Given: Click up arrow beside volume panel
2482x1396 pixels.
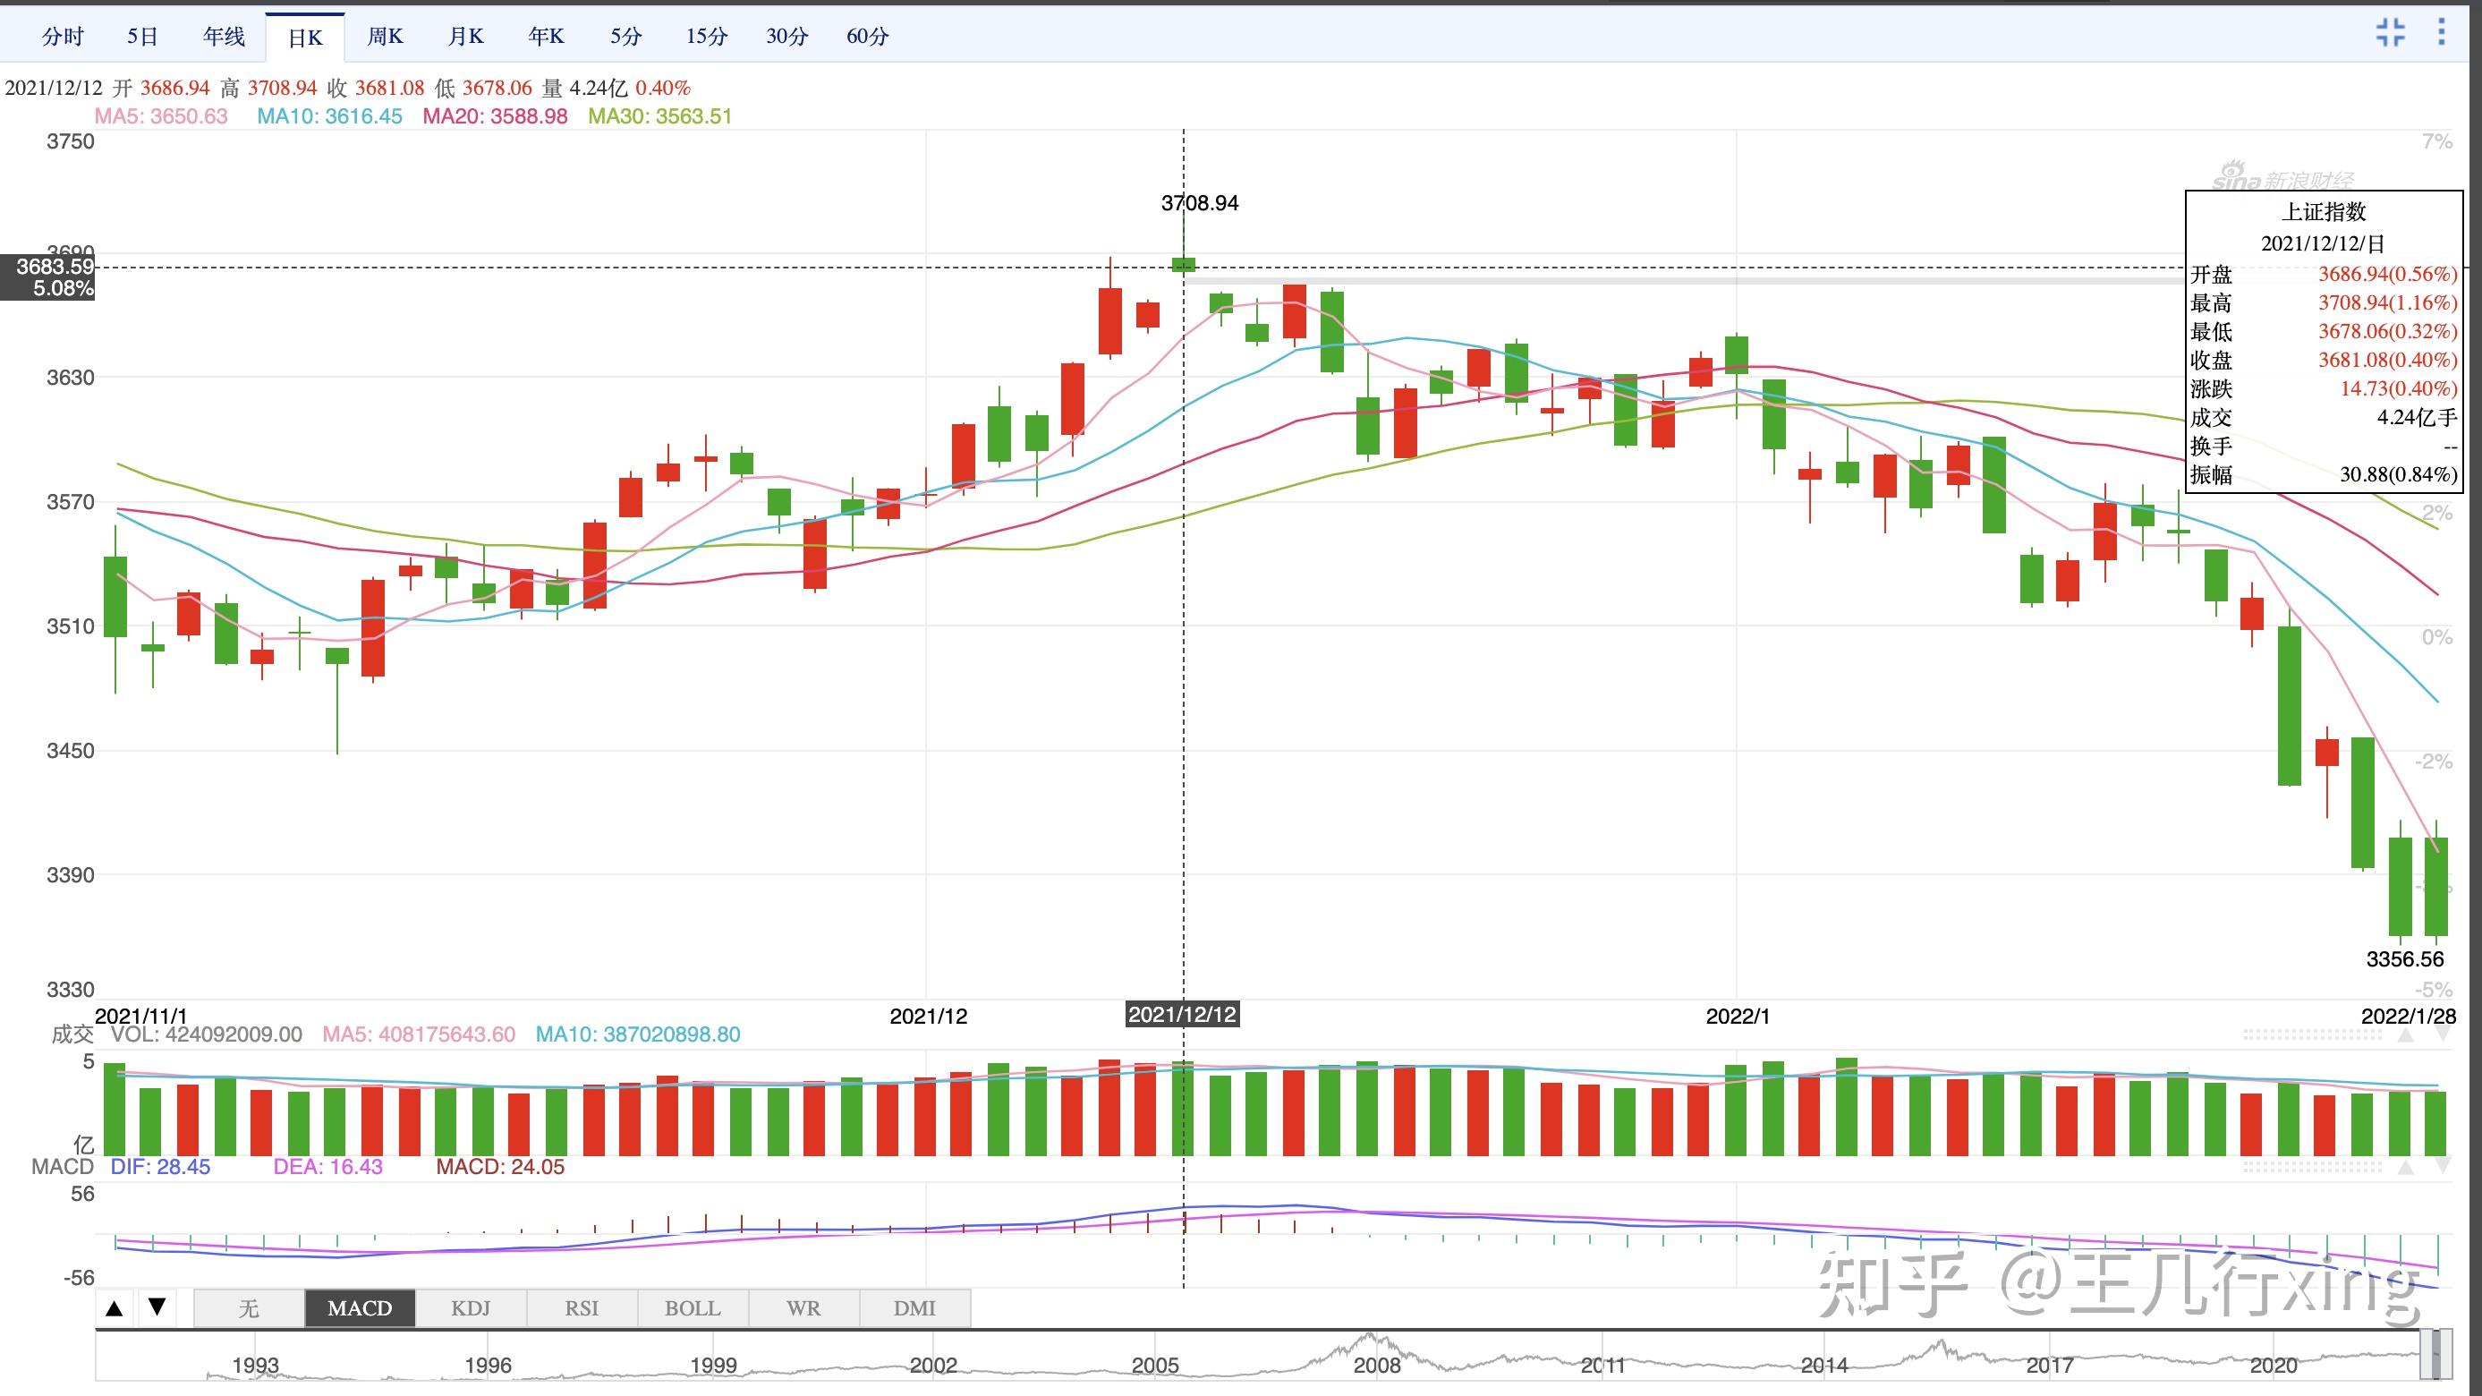Looking at the screenshot, I should coord(2406,1034).
